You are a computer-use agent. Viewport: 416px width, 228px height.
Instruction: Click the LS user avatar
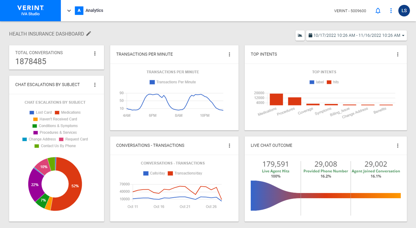click(x=404, y=11)
